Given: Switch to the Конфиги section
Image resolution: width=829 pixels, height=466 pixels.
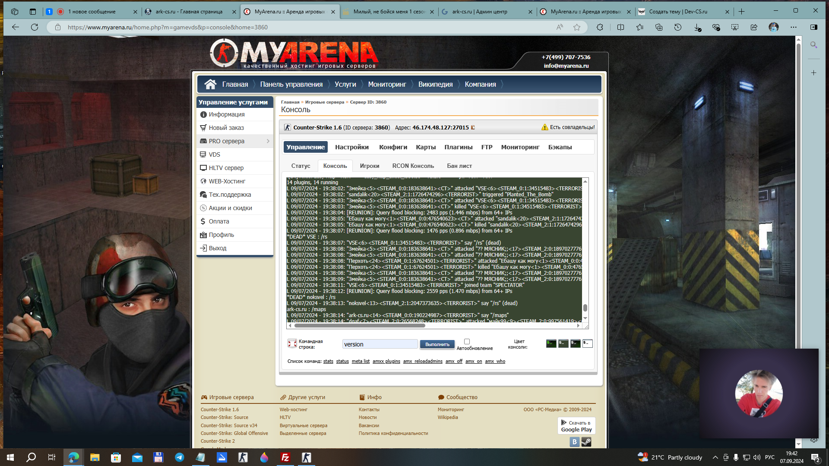Looking at the screenshot, I should [393, 147].
